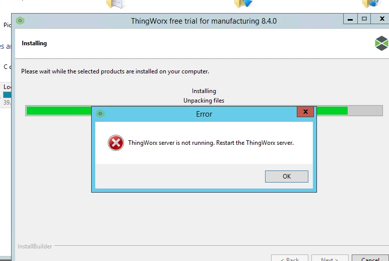Viewport: 389px width, 261px height.
Task: Click the red error cross icon
Action: click(116, 143)
